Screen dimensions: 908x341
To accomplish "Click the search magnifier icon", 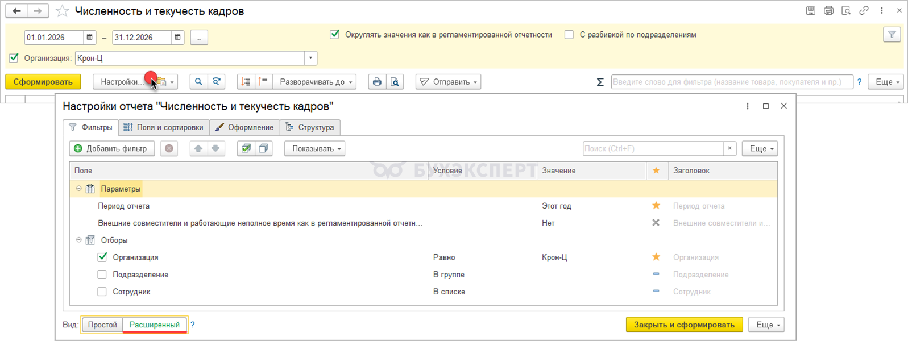I will [198, 82].
